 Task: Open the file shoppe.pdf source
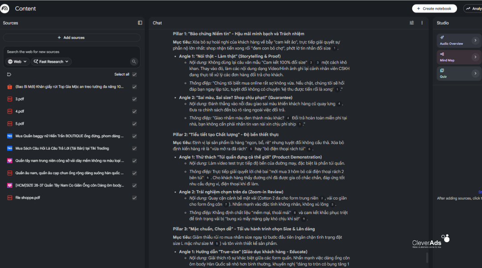pos(28,198)
